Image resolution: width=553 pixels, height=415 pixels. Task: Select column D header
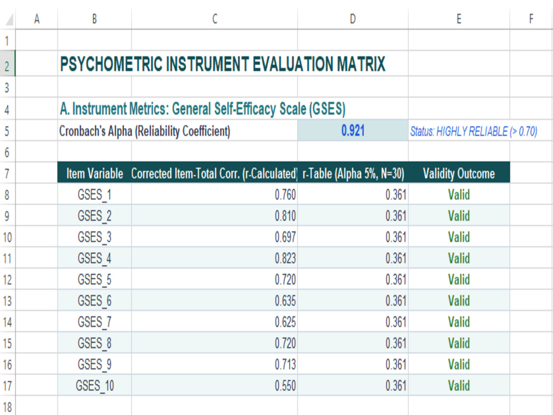tap(353, 19)
